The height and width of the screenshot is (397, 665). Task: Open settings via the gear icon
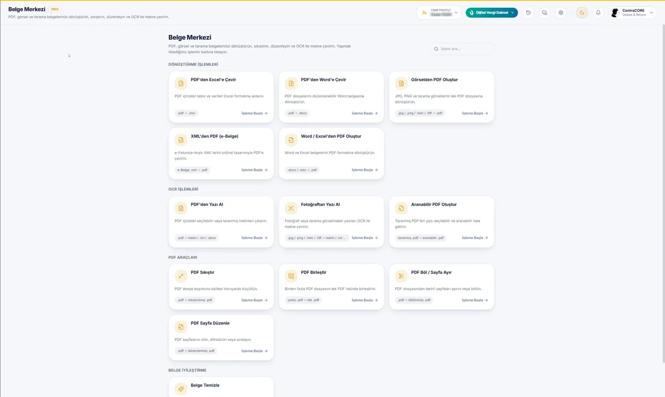(x=561, y=12)
